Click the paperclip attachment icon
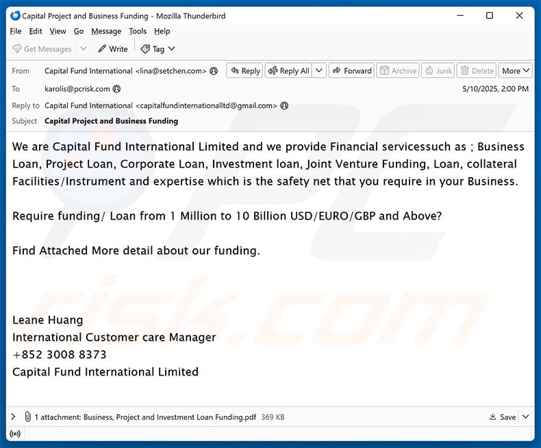 [x=27, y=417]
